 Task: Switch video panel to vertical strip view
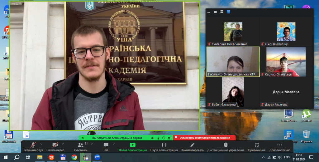pos(222,12)
